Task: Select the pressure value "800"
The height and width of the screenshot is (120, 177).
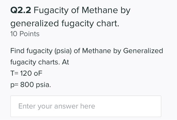Action: tap(27, 85)
